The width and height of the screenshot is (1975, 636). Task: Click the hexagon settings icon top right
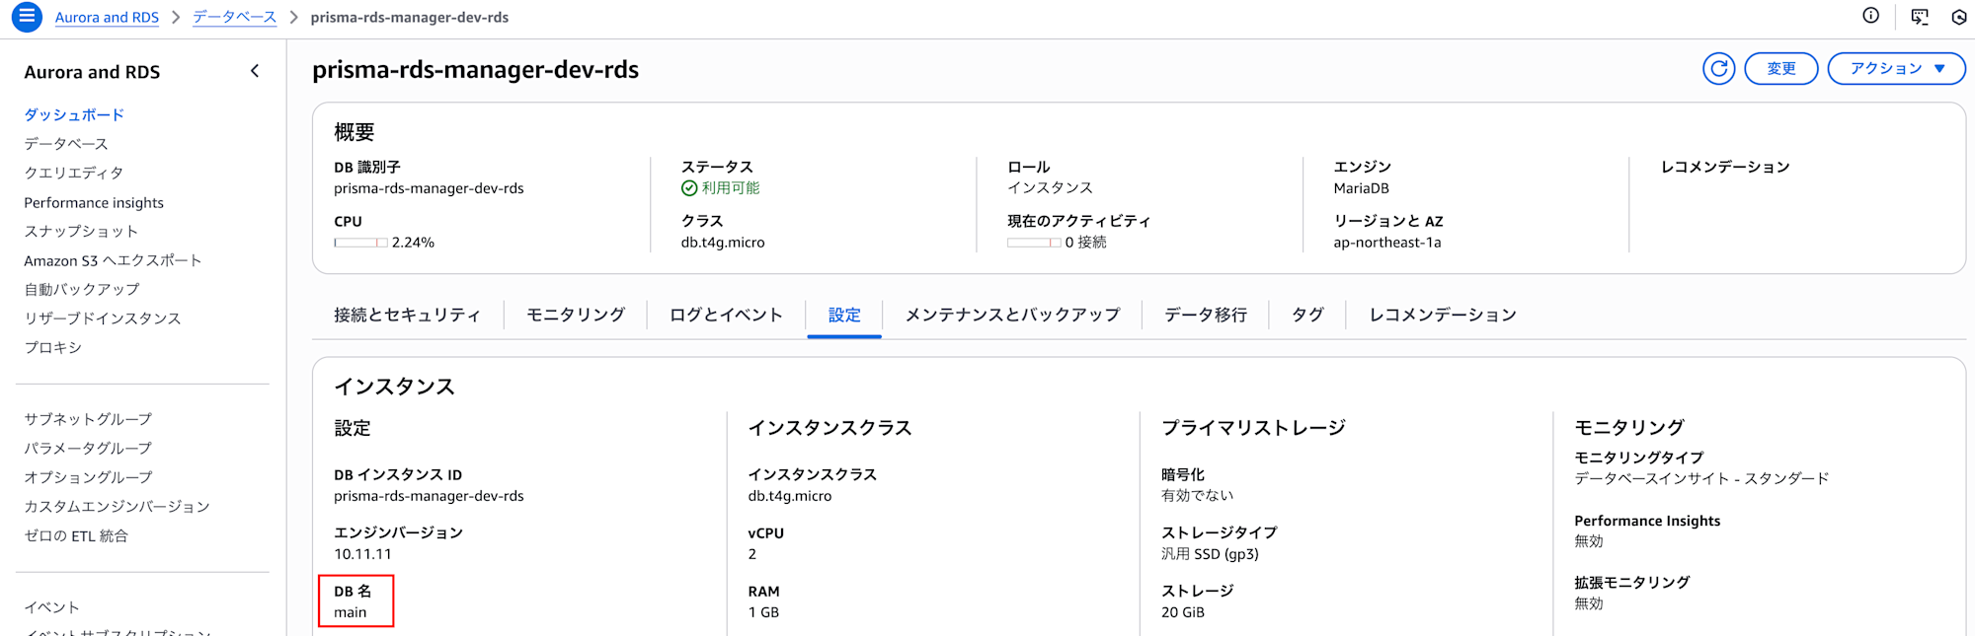(x=1959, y=17)
